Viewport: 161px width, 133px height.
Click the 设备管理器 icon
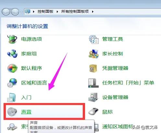(93, 97)
